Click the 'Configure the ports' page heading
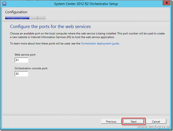 (50, 27)
